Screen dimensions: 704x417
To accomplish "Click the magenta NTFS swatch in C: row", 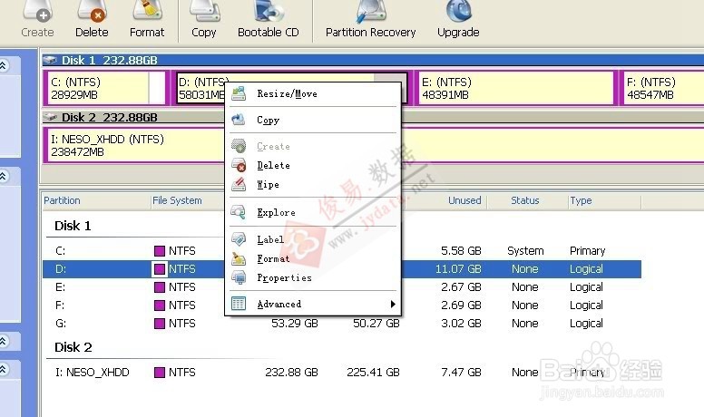I will [x=160, y=251].
